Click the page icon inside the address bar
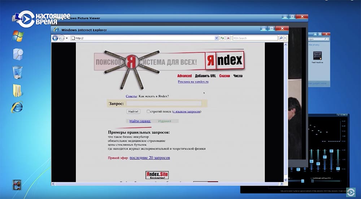Viewport: 361px width, 199px height. pyautogui.click(x=73, y=38)
